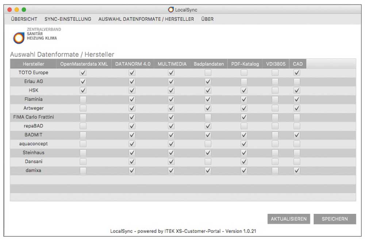Open the SYNC-EINSTELLUNG menu
365x240 pixels.
(x=68, y=19)
